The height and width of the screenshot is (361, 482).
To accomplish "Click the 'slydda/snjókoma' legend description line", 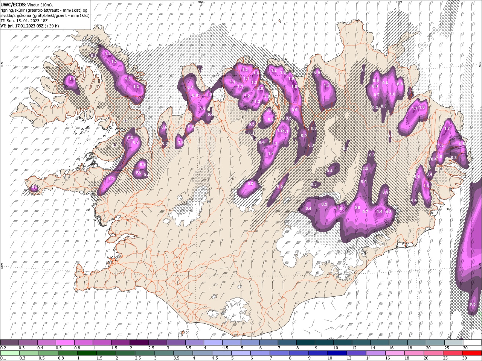I will 45,15.
